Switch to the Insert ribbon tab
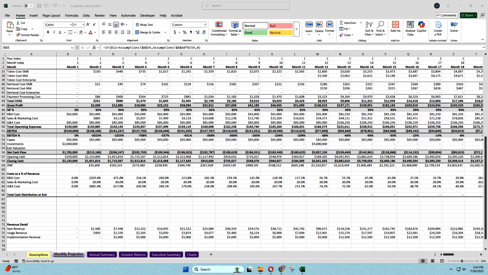The height and width of the screenshot is (275, 488). point(34,15)
